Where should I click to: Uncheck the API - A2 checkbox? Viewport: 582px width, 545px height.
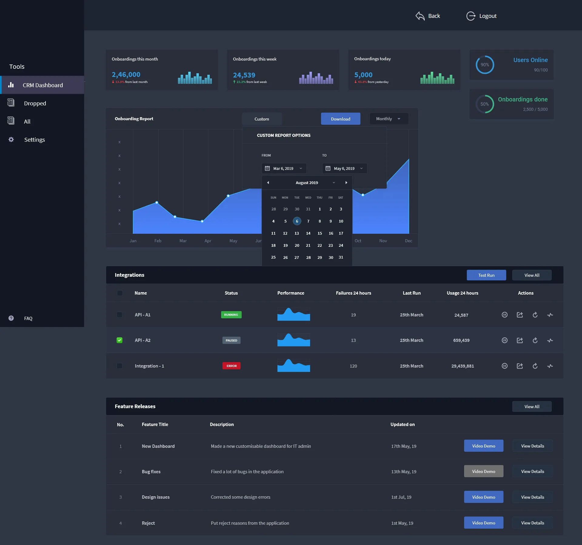119,340
